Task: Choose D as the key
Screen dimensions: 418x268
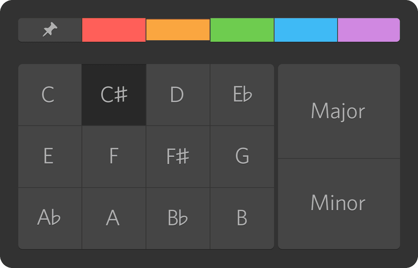Action: (178, 95)
